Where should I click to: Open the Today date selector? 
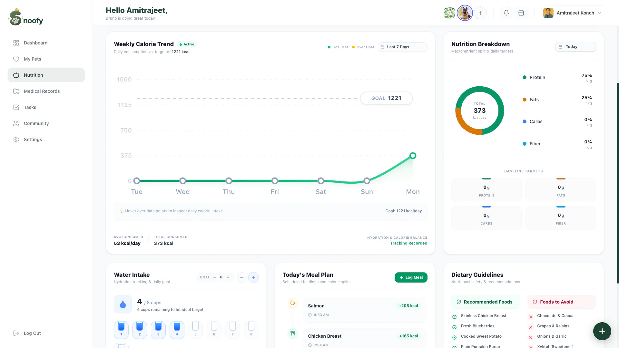click(575, 47)
